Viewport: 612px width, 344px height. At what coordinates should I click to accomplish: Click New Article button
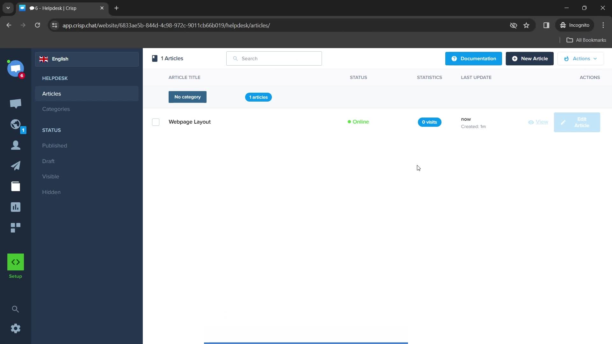coord(530,58)
